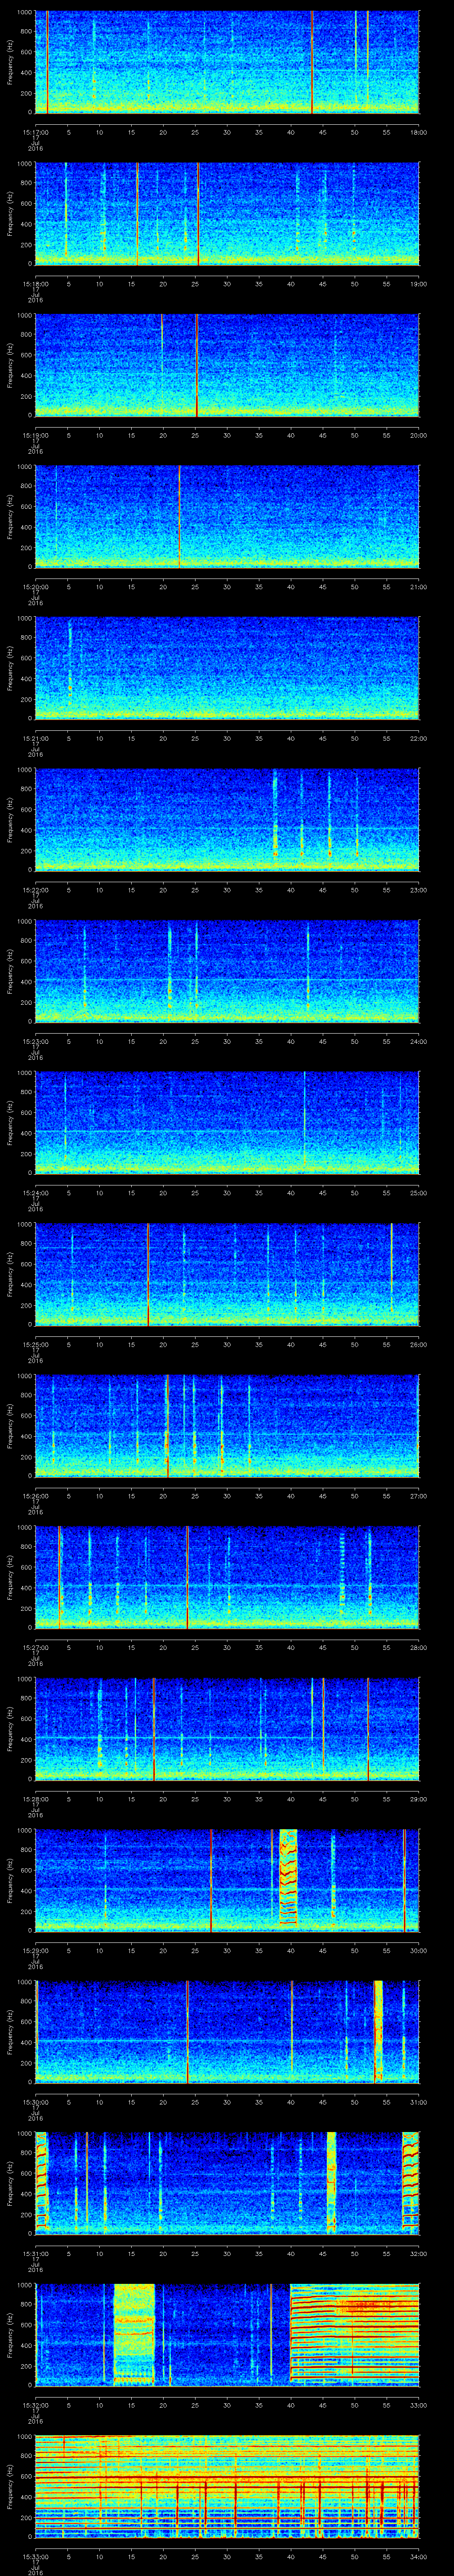Click the 15:30:00 start time label
Viewport: 454px width, 2576px height.
(35, 2102)
